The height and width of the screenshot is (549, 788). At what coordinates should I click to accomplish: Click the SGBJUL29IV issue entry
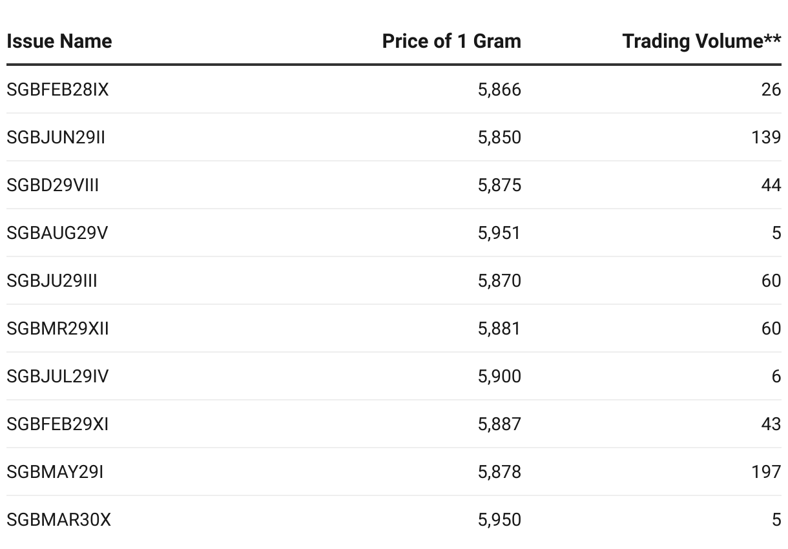[57, 377]
